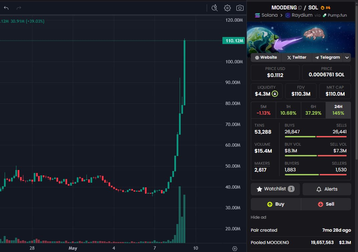Click the Alerts button
The width and height of the screenshot is (358, 252).
point(327,189)
